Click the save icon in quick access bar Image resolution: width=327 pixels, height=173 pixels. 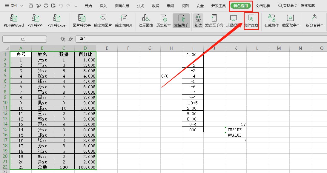31,6
